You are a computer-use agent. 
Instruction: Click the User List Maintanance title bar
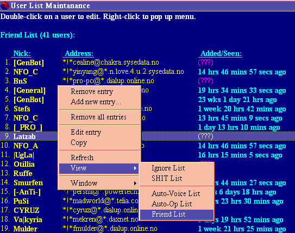[148, 5]
